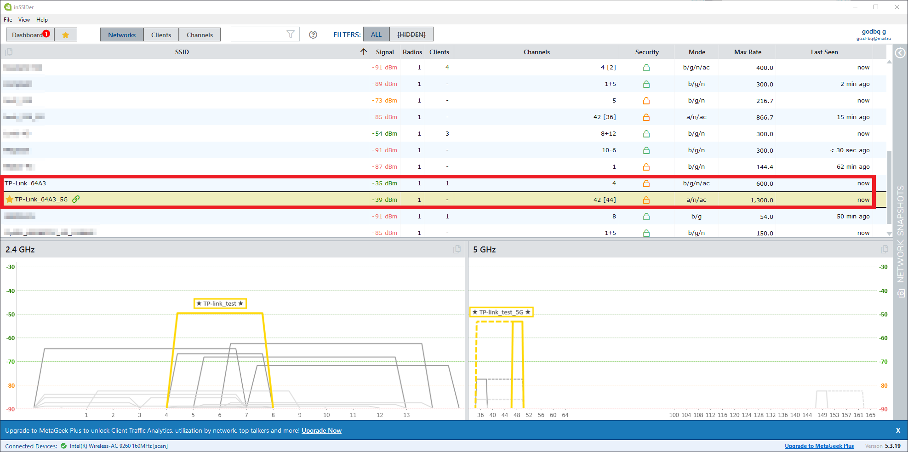Toggle SSID column sort arrow
908x452 pixels.
[x=364, y=52]
